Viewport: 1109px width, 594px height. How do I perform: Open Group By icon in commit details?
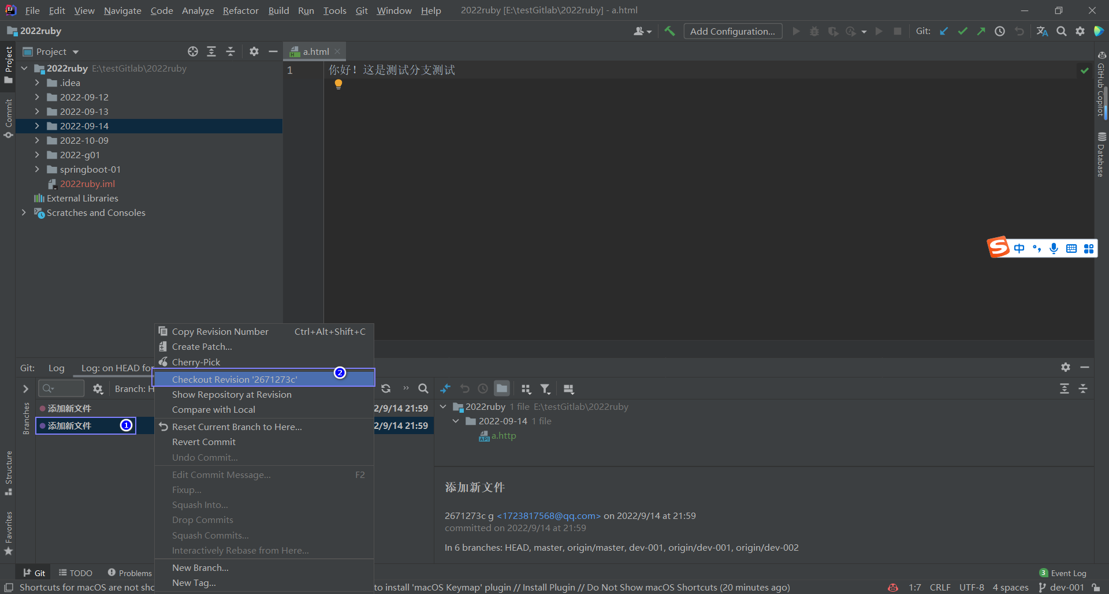pos(526,388)
